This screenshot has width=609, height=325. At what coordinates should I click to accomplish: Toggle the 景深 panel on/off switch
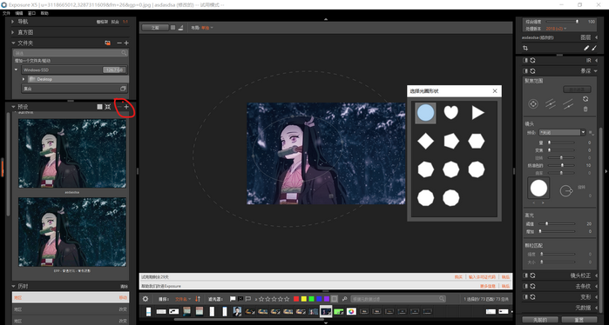[525, 71]
